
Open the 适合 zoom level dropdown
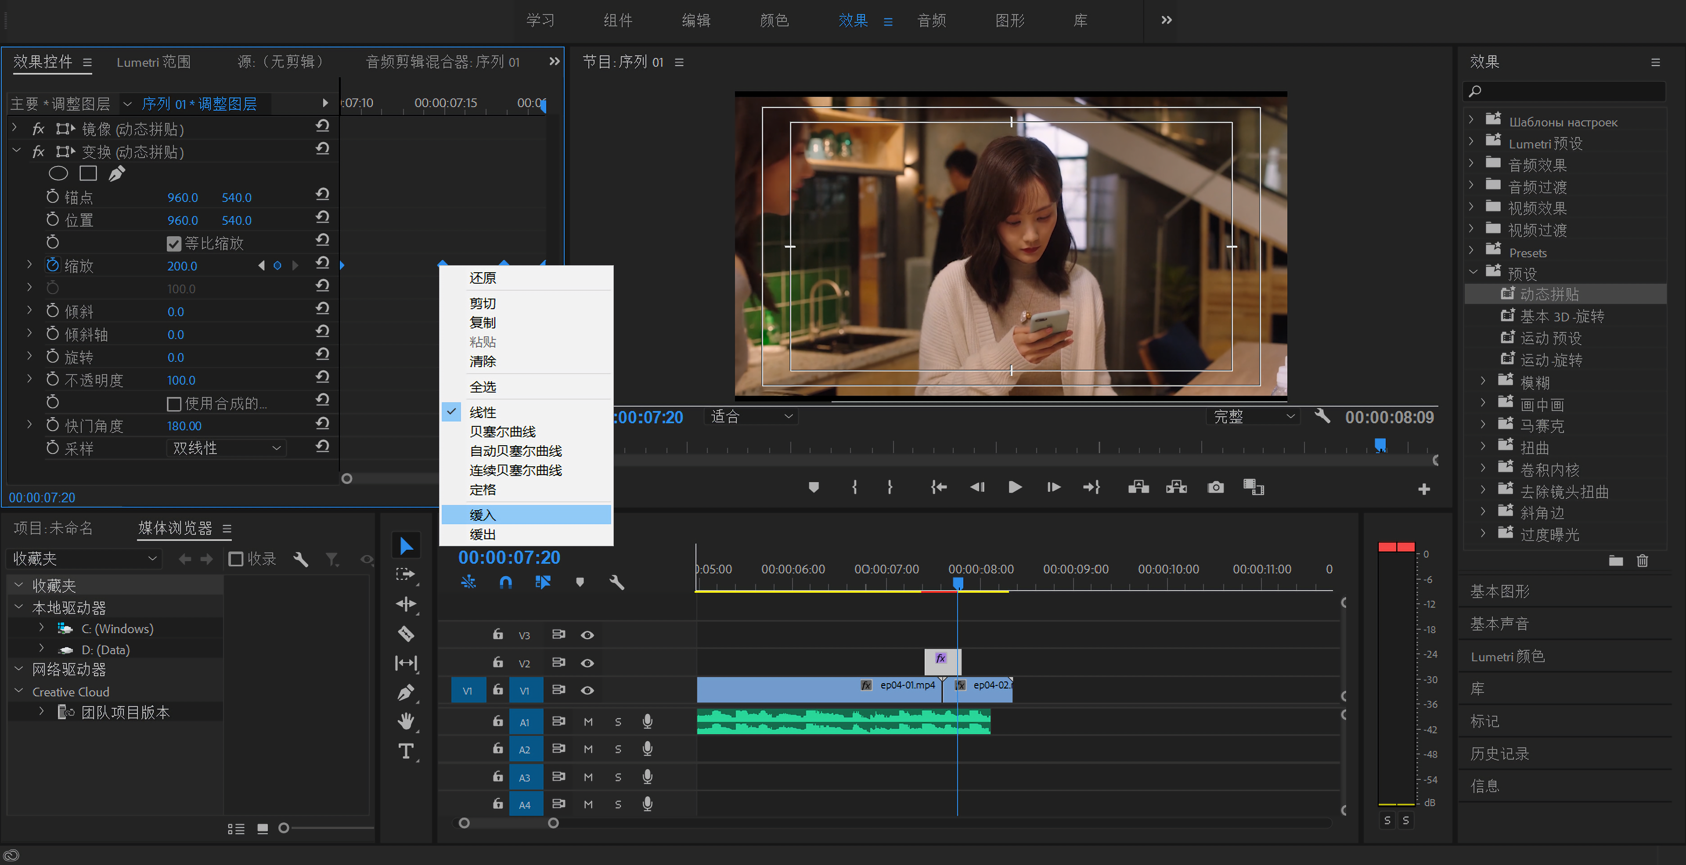751,416
